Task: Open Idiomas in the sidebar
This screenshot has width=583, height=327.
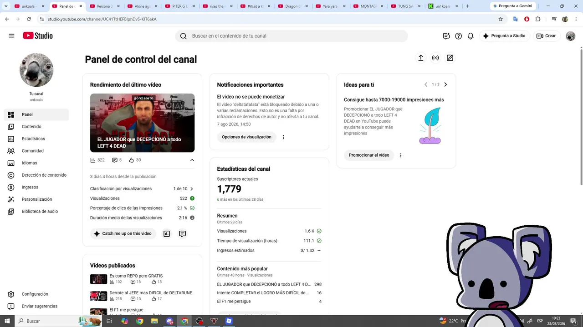Action: [36, 163]
